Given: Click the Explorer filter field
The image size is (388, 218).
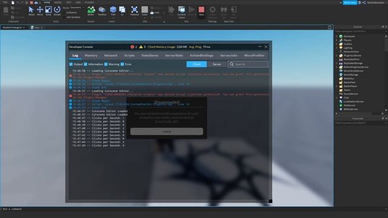Looking at the screenshot, I should point(360,31).
